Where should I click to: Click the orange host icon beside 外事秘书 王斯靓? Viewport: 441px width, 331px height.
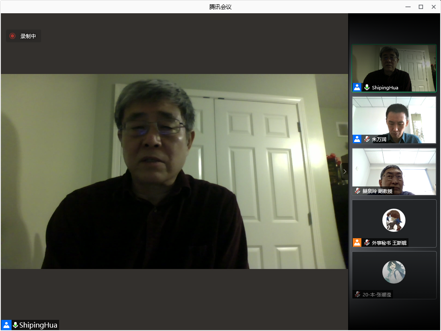click(357, 242)
